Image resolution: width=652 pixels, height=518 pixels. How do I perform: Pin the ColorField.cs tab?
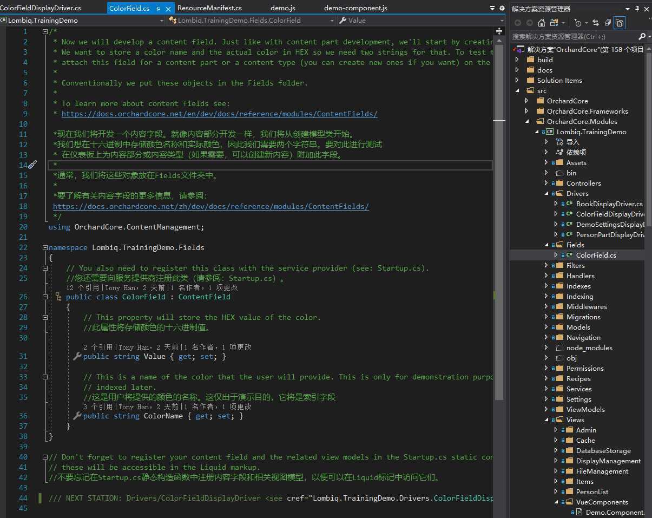[x=159, y=9]
